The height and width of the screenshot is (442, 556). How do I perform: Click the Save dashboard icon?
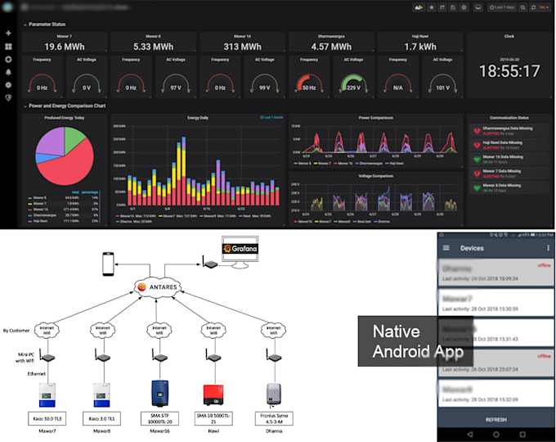tap(453, 7)
